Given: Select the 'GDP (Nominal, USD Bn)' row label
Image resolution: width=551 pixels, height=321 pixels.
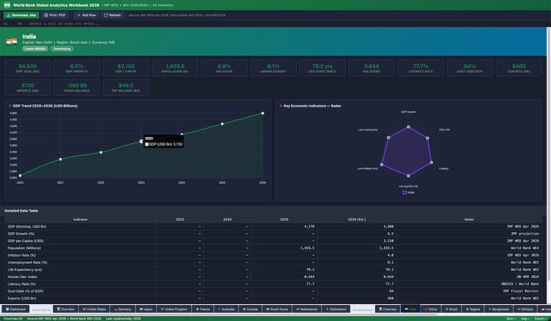Looking at the screenshot, I should [27, 227].
